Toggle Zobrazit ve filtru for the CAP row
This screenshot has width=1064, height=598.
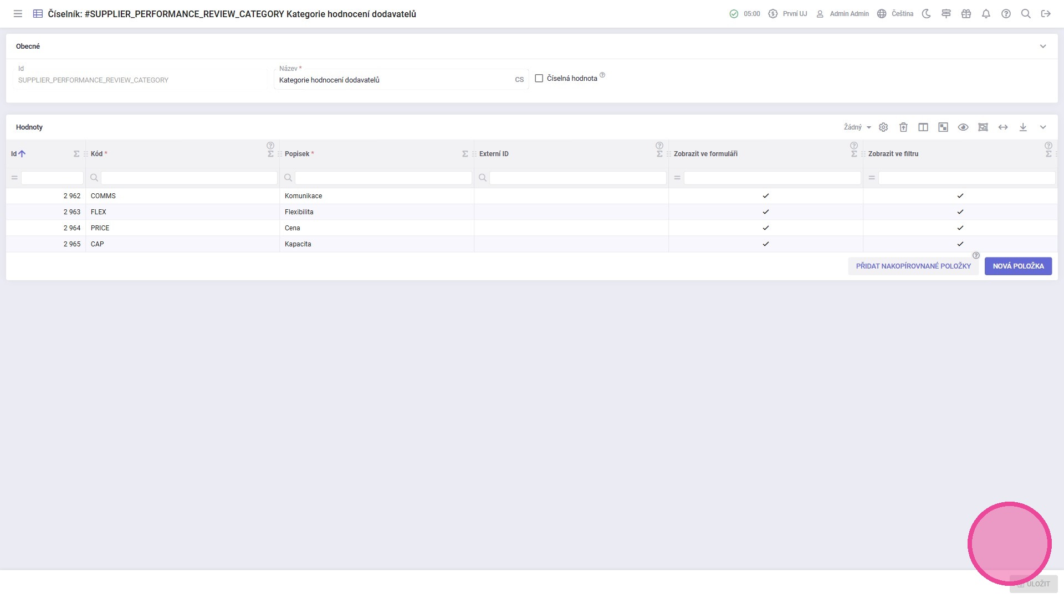coord(960,244)
